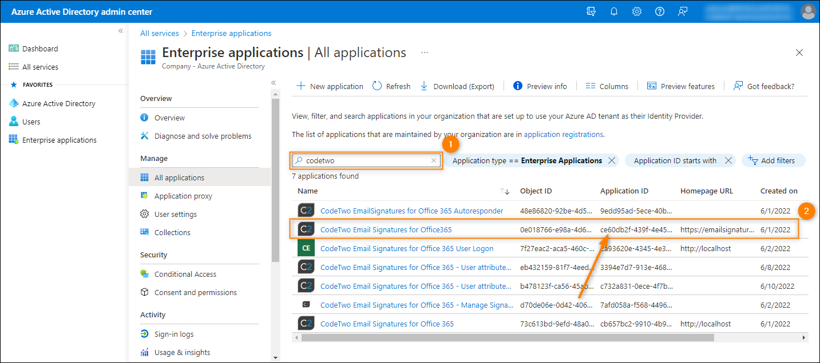The width and height of the screenshot is (820, 363).
Task: Click the Enterprise applications breadcrumb link
Action: pyautogui.click(x=231, y=33)
